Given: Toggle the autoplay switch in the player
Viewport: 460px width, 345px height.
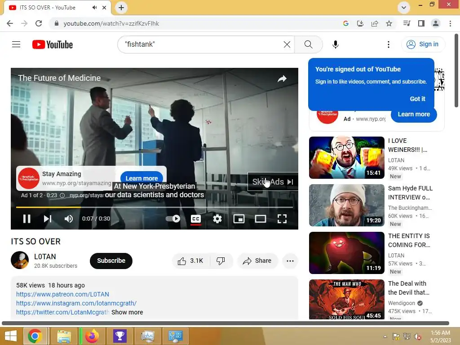Looking at the screenshot, I should pos(173,219).
